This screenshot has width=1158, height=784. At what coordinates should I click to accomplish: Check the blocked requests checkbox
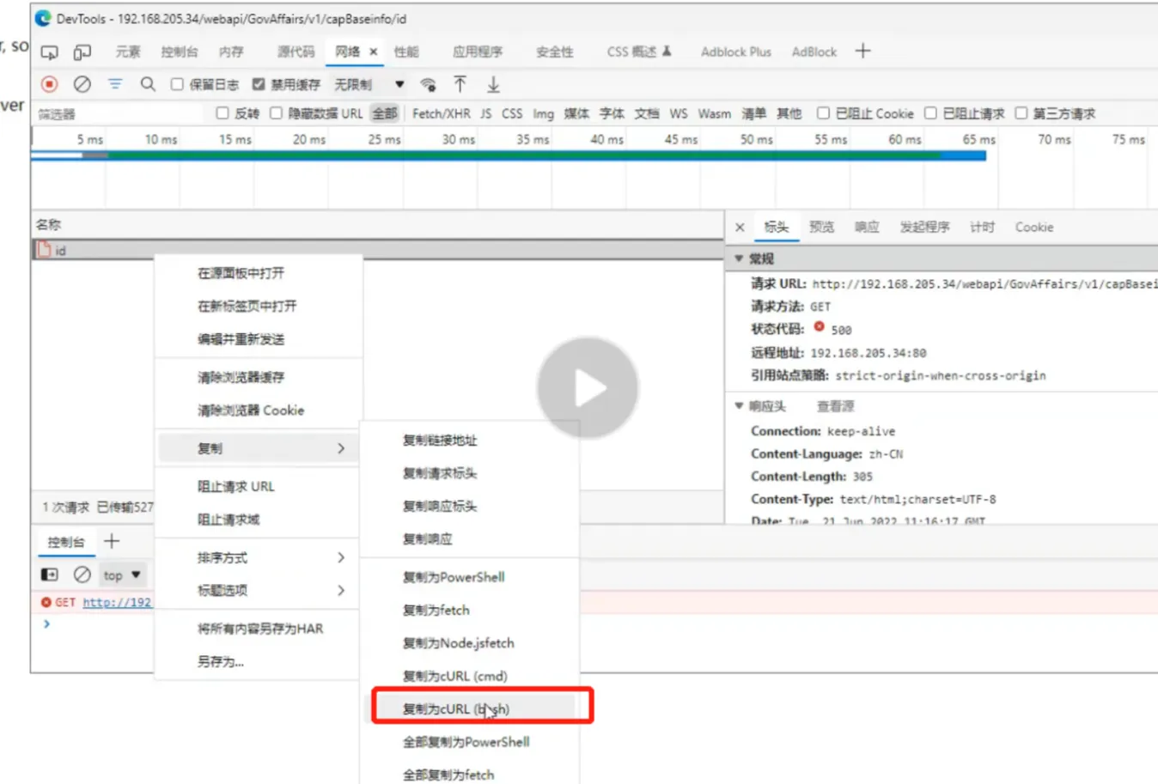click(x=930, y=113)
